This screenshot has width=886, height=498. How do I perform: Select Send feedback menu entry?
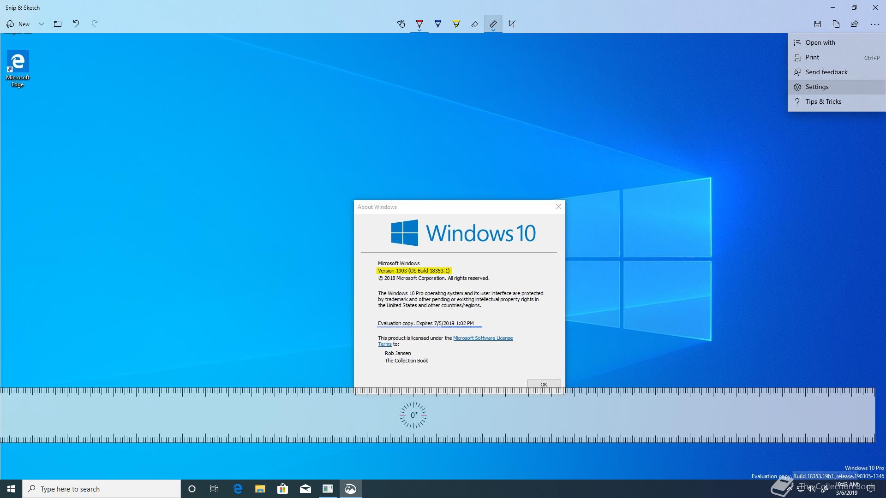(x=837, y=72)
